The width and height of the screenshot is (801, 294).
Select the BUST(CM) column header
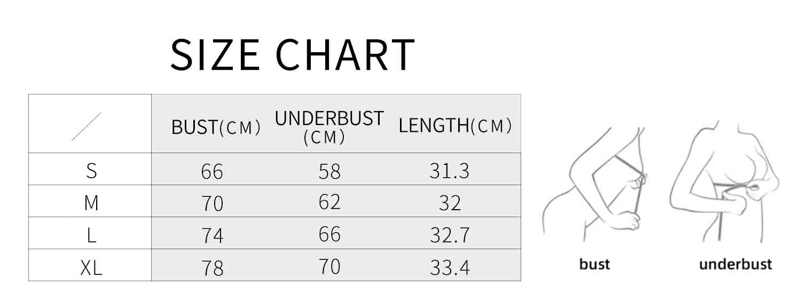tap(216, 127)
